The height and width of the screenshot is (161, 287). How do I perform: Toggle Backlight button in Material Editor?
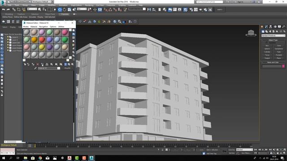[74, 34]
